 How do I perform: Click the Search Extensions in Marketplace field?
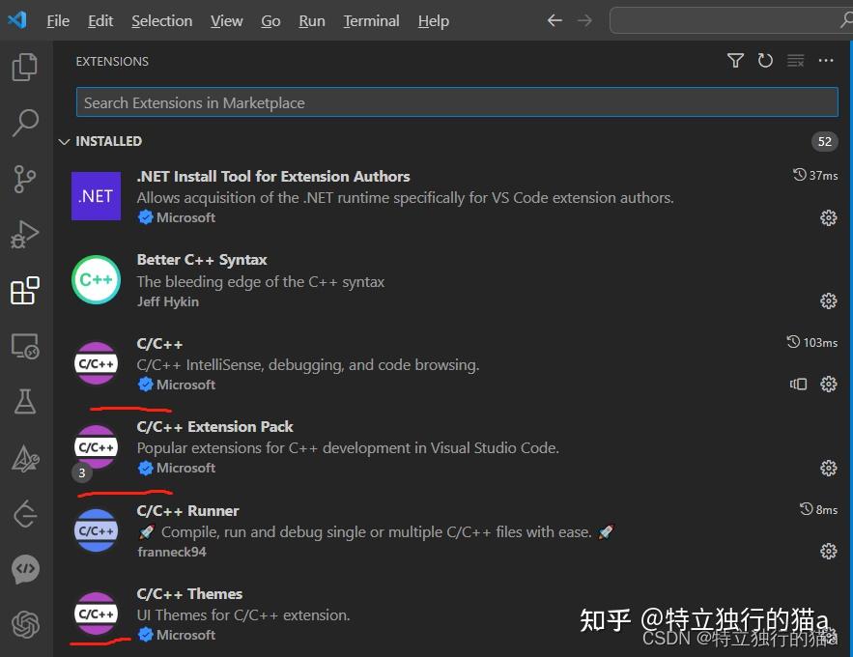457,102
